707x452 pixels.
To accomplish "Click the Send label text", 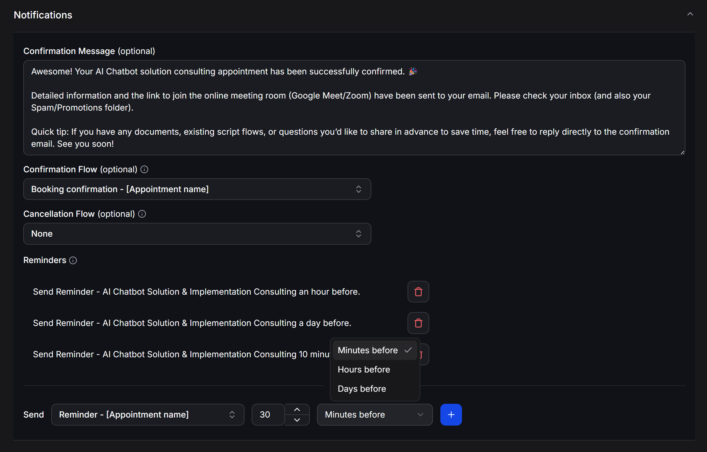I will click(34, 414).
